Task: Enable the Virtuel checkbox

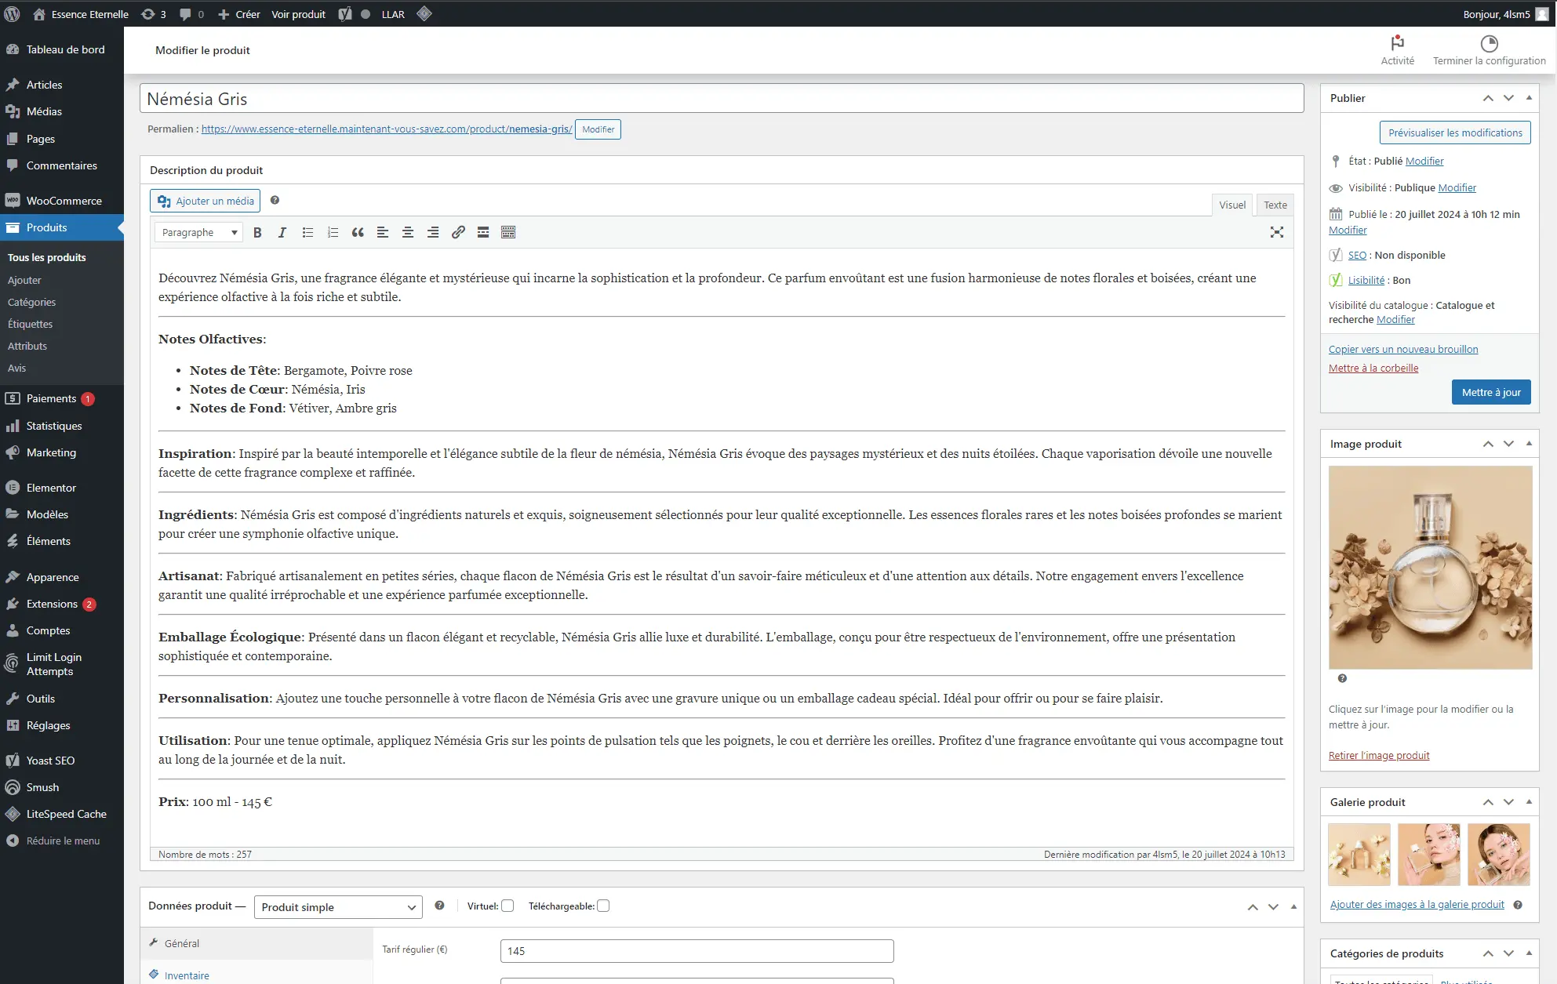Action: [x=507, y=906]
